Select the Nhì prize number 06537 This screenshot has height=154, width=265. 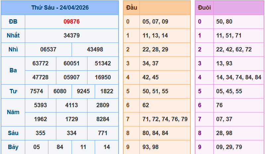pyautogui.click(x=48, y=49)
